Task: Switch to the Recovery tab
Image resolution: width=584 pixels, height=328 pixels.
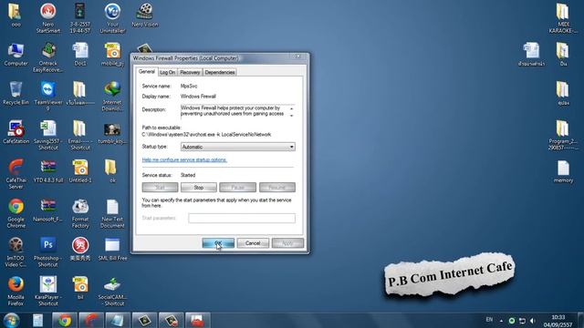Action: pyautogui.click(x=190, y=73)
